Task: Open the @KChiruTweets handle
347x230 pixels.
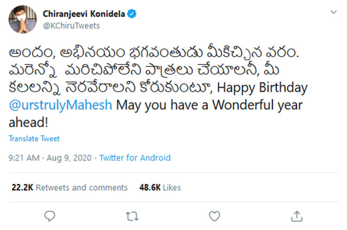Action: (70, 25)
